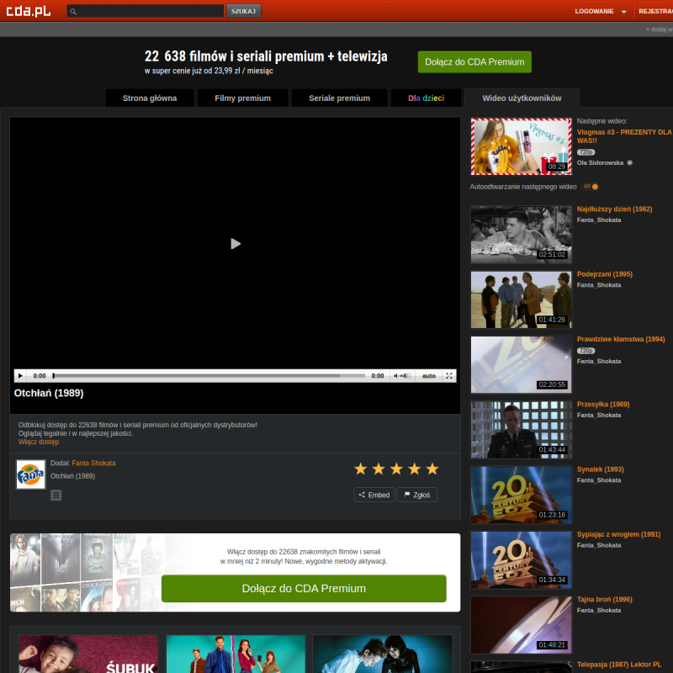Screen dimensions: 673x673
Task: Open the Logowanie dropdown arrow
Action: click(623, 12)
